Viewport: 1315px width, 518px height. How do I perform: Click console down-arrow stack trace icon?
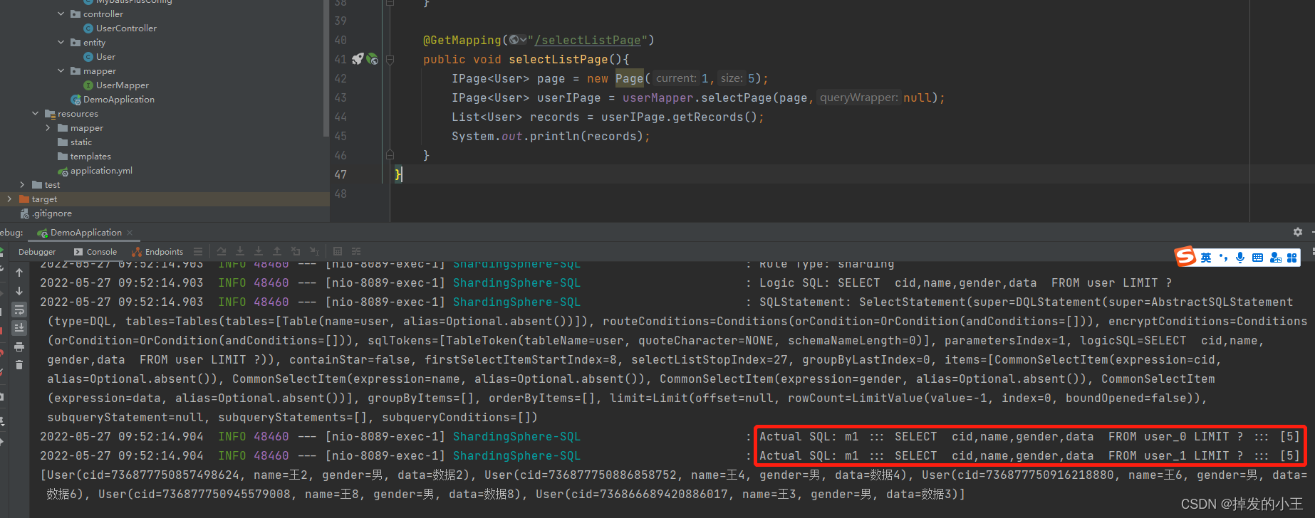point(19,291)
